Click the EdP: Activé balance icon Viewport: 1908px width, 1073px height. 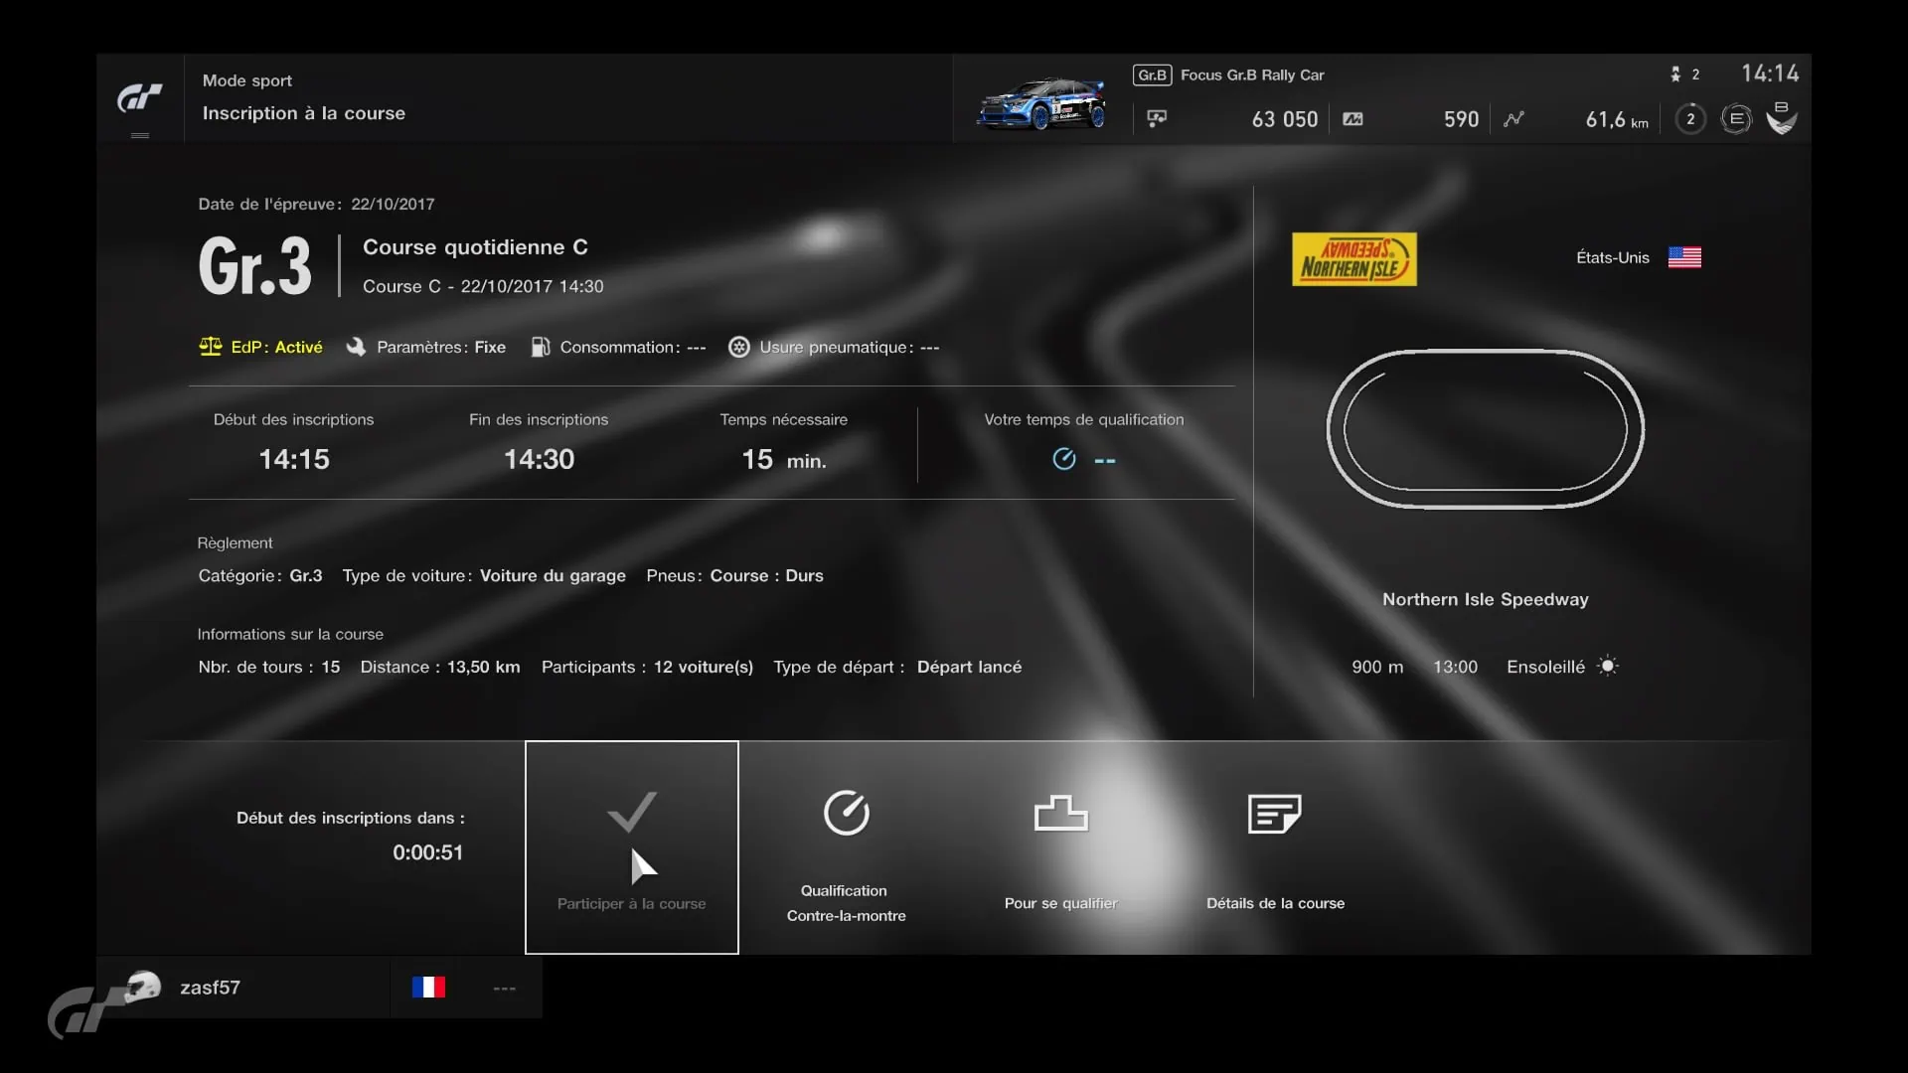(x=210, y=347)
